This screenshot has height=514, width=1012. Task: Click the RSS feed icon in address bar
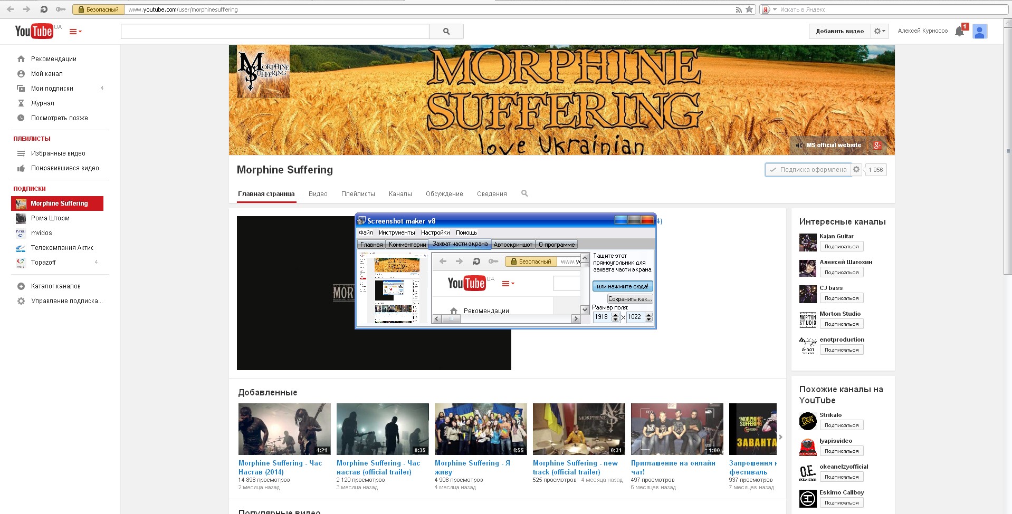739,9
